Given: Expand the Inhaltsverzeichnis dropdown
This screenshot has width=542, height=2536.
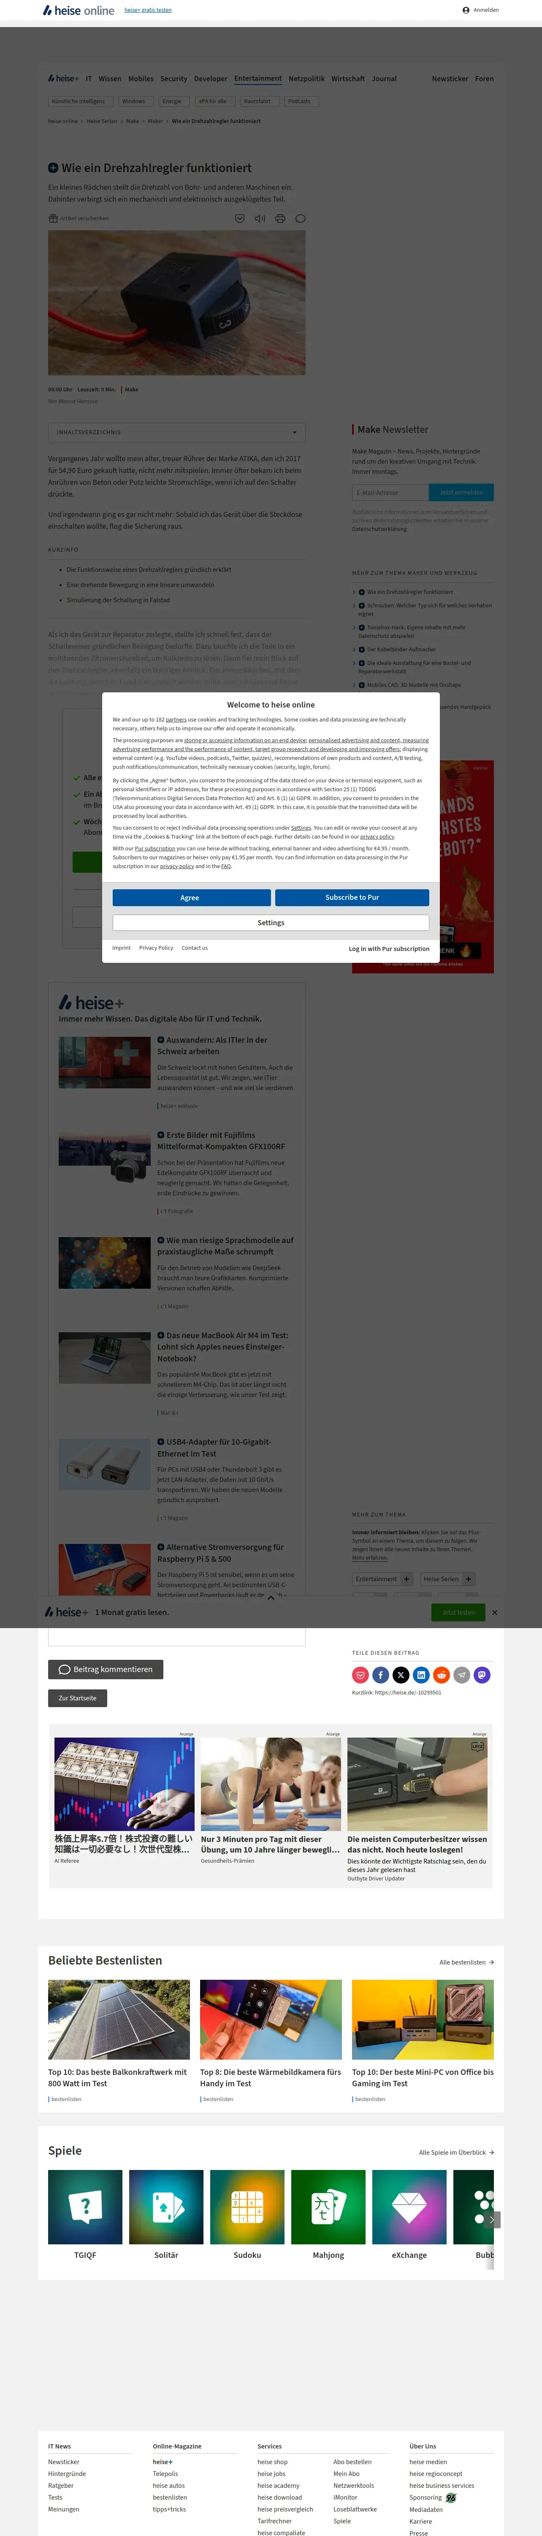Looking at the screenshot, I should tap(177, 432).
